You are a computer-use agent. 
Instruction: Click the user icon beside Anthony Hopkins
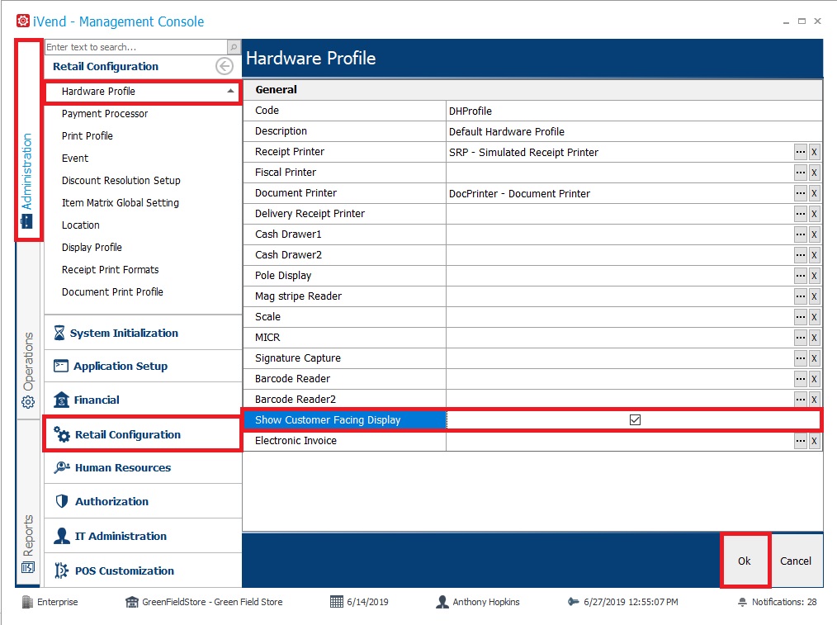(x=442, y=602)
